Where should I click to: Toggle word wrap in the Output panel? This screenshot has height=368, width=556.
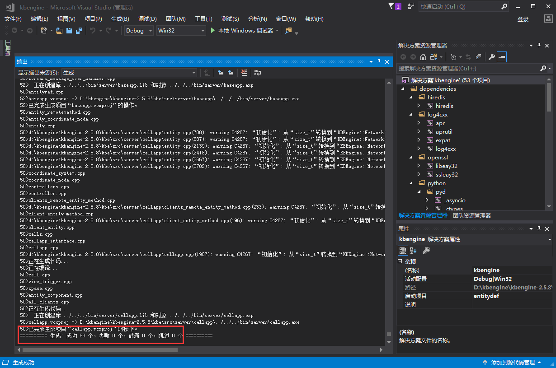(258, 72)
